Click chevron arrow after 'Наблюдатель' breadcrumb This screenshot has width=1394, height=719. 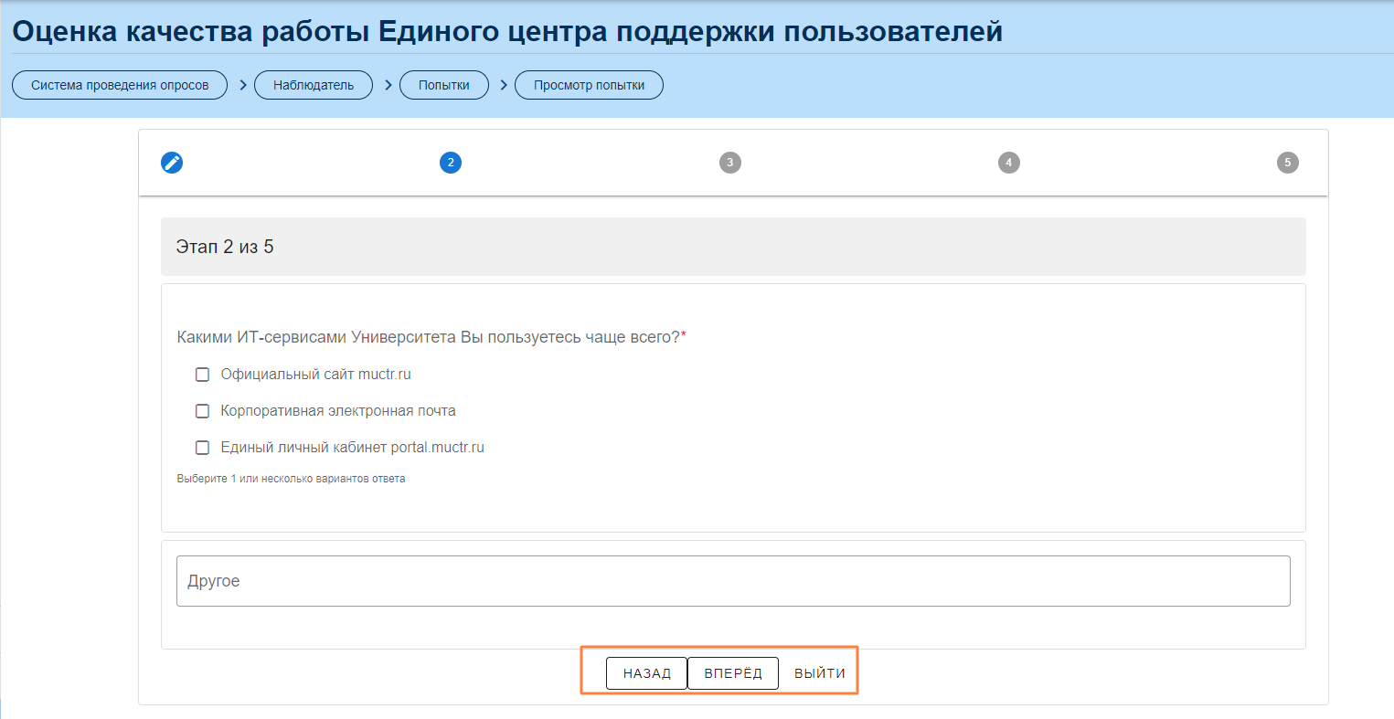coord(388,85)
